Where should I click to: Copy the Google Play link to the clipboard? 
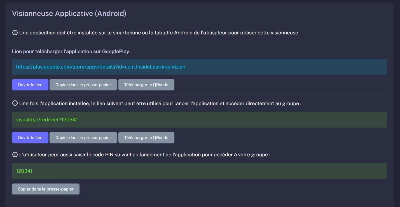(83, 84)
